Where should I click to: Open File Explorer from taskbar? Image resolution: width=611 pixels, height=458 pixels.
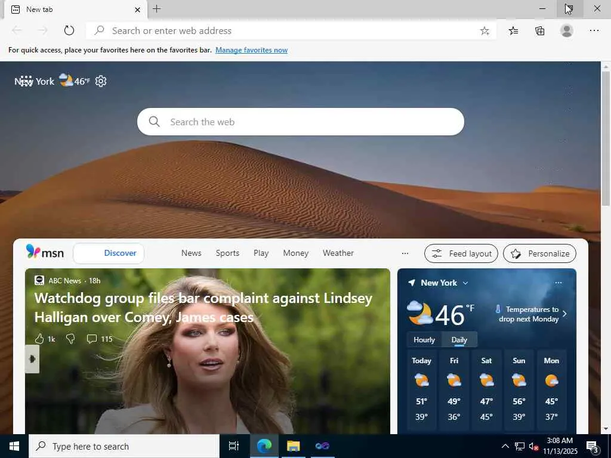(x=293, y=446)
